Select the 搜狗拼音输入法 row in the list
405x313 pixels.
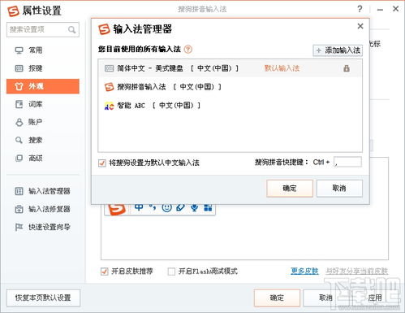pyautogui.click(x=230, y=87)
